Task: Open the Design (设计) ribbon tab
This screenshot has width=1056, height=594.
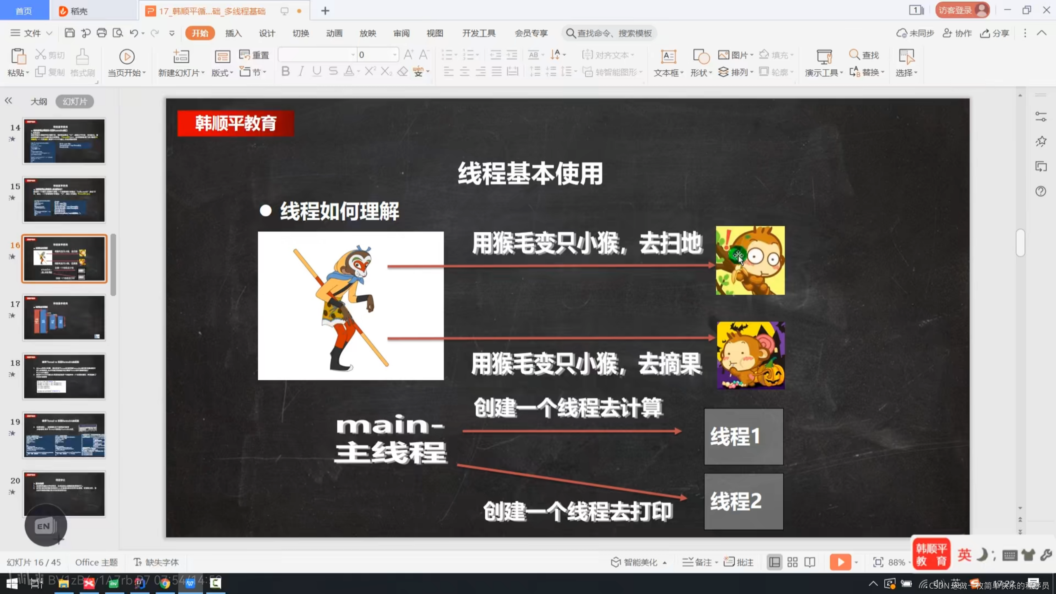Action: [x=267, y=33]
